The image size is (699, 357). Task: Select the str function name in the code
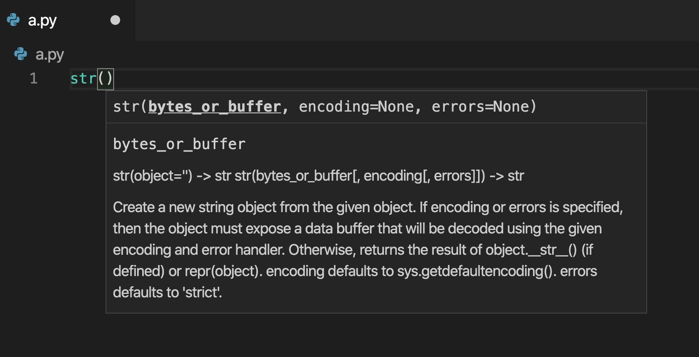(x=83, y=78)
